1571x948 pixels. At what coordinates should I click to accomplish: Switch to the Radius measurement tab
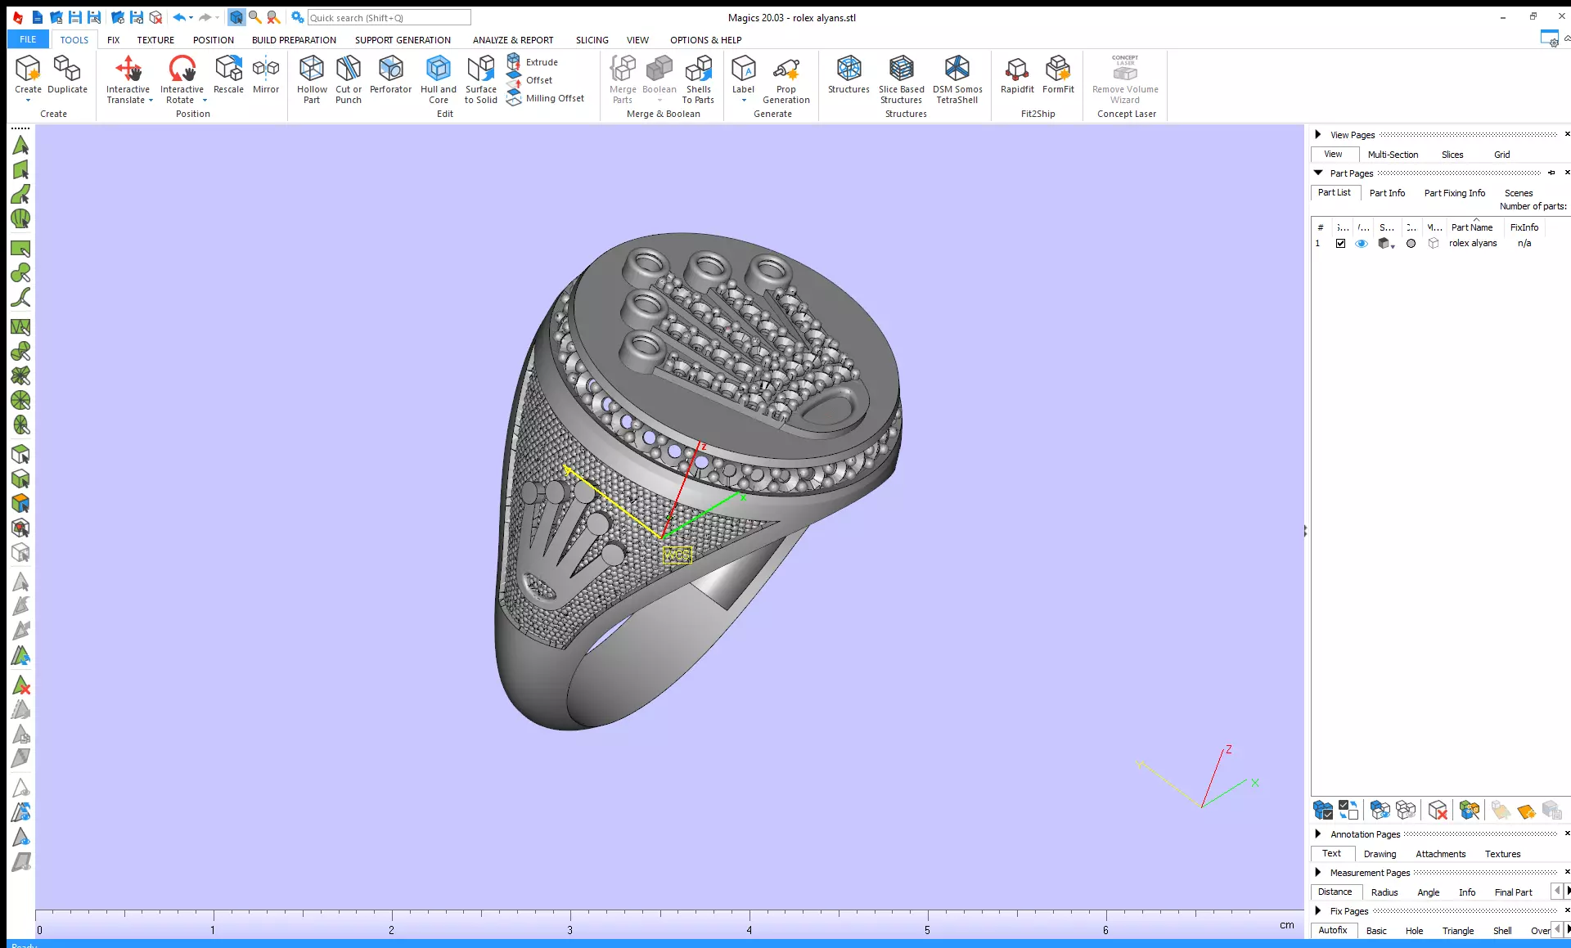click(1384, 892)
